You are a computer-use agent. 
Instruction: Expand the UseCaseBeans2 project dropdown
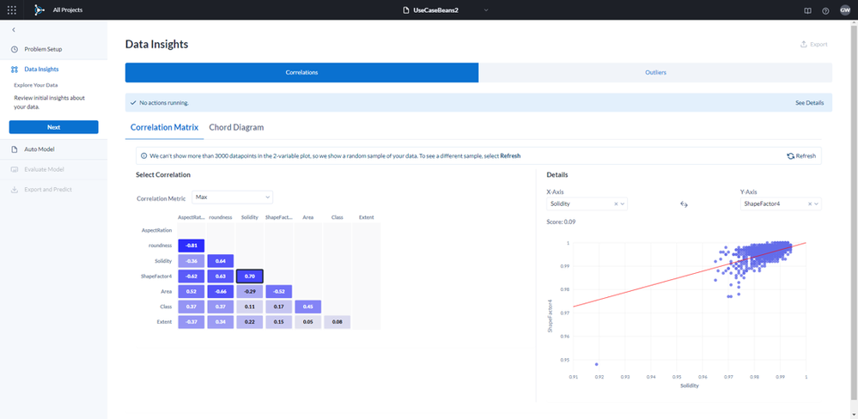(484, 9)
